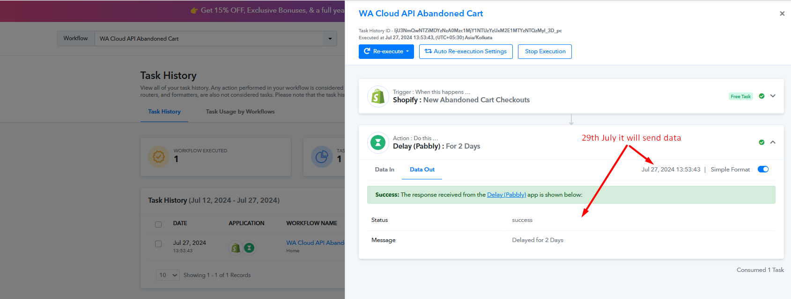Click Delay icon in Jul 27 task row
Screen dimensions: 791x299
pos(249,248)
